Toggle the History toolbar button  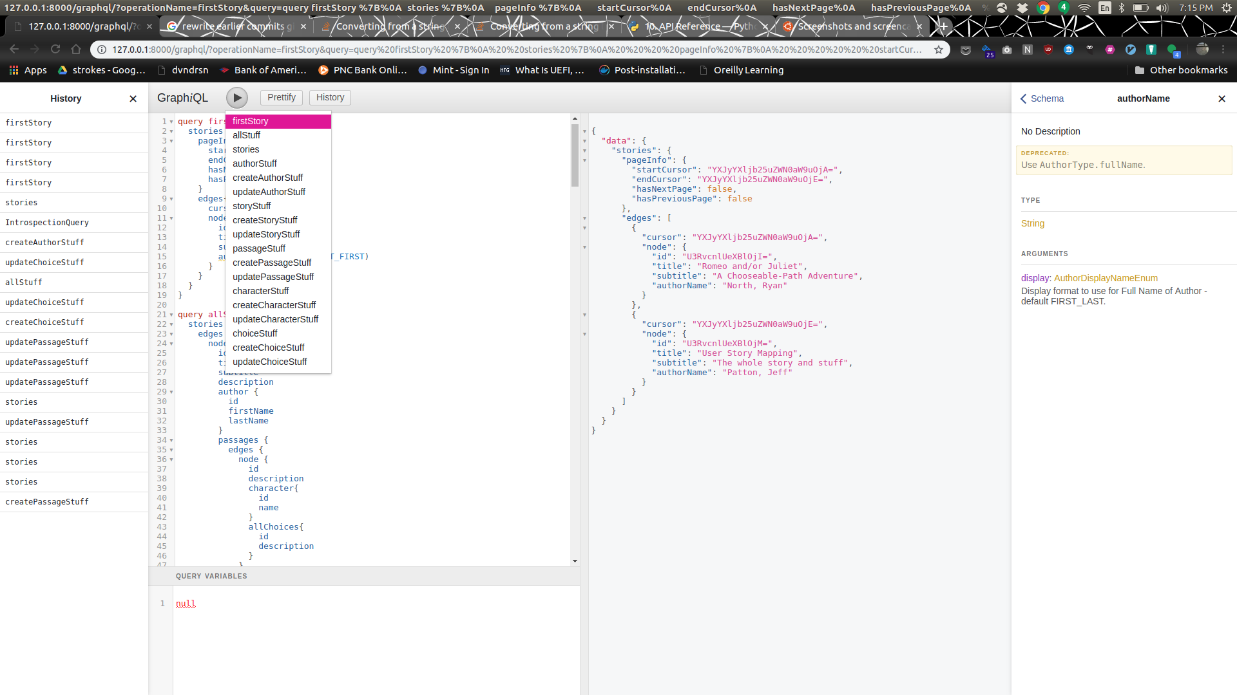330,97
